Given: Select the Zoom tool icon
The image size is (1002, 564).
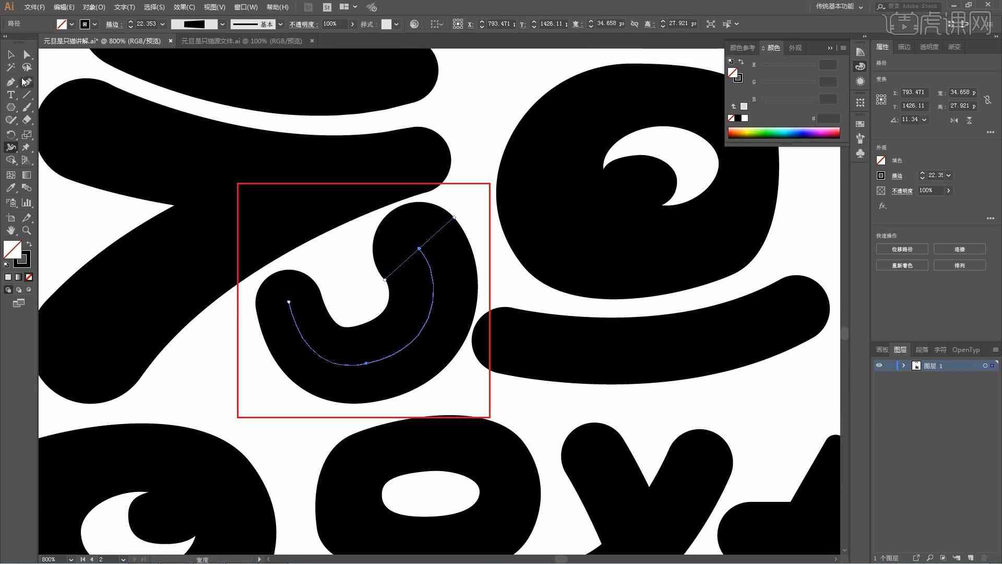Looking at the screenshot, I should (x=26, y=231).
